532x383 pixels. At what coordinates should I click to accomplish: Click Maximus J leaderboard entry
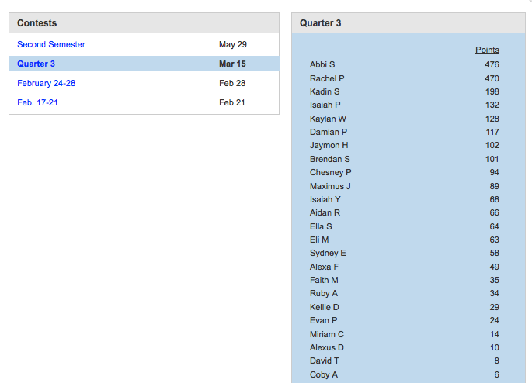[x=330, y=186]
